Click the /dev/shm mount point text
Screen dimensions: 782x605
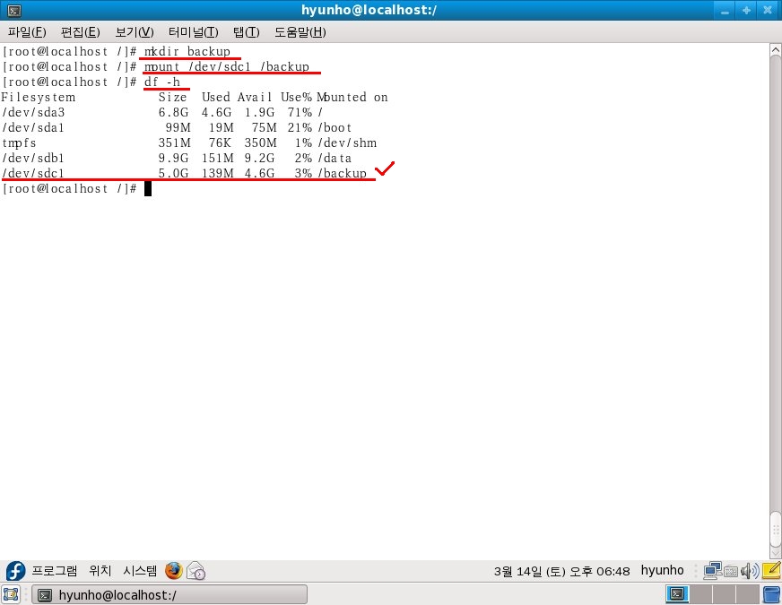coord(348,143)
